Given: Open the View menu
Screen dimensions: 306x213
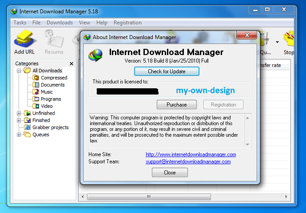Looking at the screenshot, I should [x=84, y=23].
